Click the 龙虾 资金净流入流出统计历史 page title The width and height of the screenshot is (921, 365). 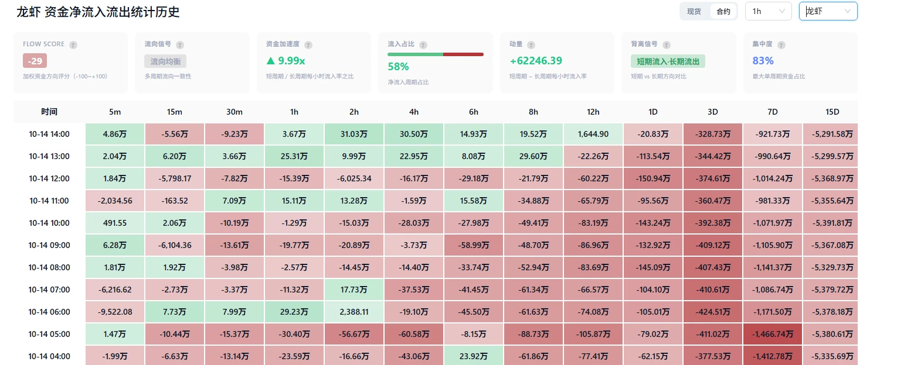pos(98,12)
